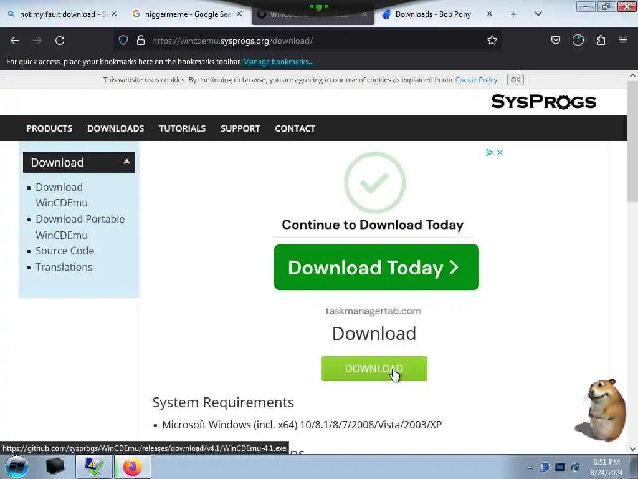
Task: Switch to 'Downloads - Bob Pony' tab
Action: point(433,14)
